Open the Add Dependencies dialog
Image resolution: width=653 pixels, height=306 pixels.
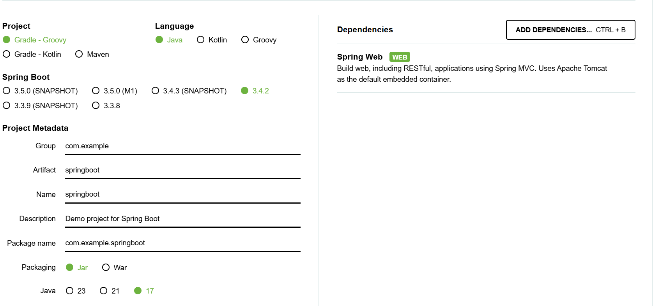click(570, 30)
